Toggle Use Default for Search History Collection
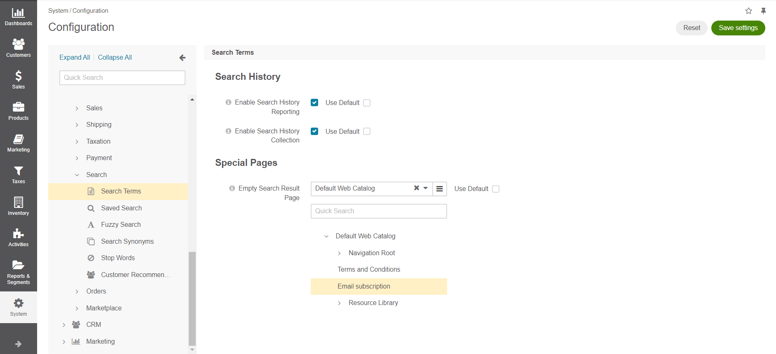This screenshot has height=354, width=776. coord(367,131)
